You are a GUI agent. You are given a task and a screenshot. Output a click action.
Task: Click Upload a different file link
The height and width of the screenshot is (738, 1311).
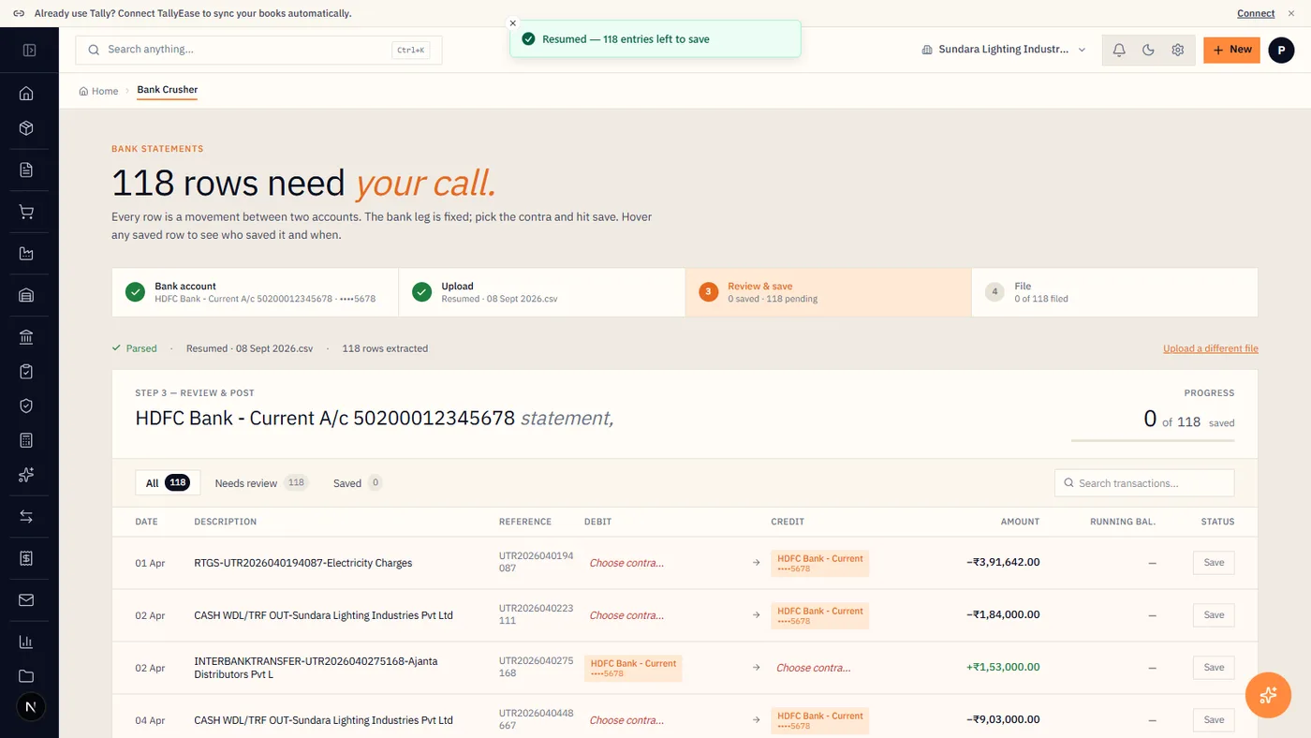coord(1211,348)
